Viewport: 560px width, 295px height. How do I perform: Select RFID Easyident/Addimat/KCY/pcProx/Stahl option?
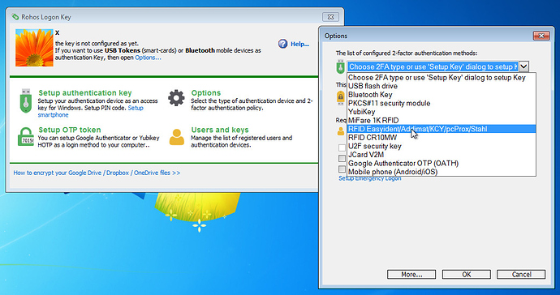tap(442, 129)
